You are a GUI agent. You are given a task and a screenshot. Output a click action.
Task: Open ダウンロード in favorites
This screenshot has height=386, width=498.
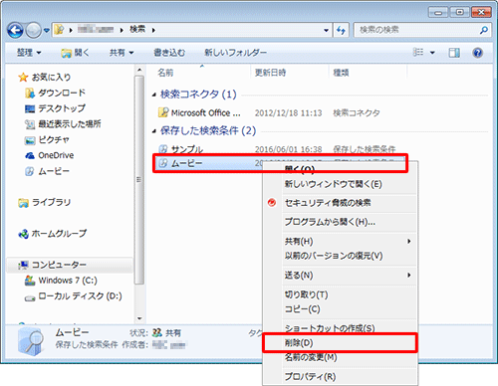pyautogui.click(x=55, y=93)
